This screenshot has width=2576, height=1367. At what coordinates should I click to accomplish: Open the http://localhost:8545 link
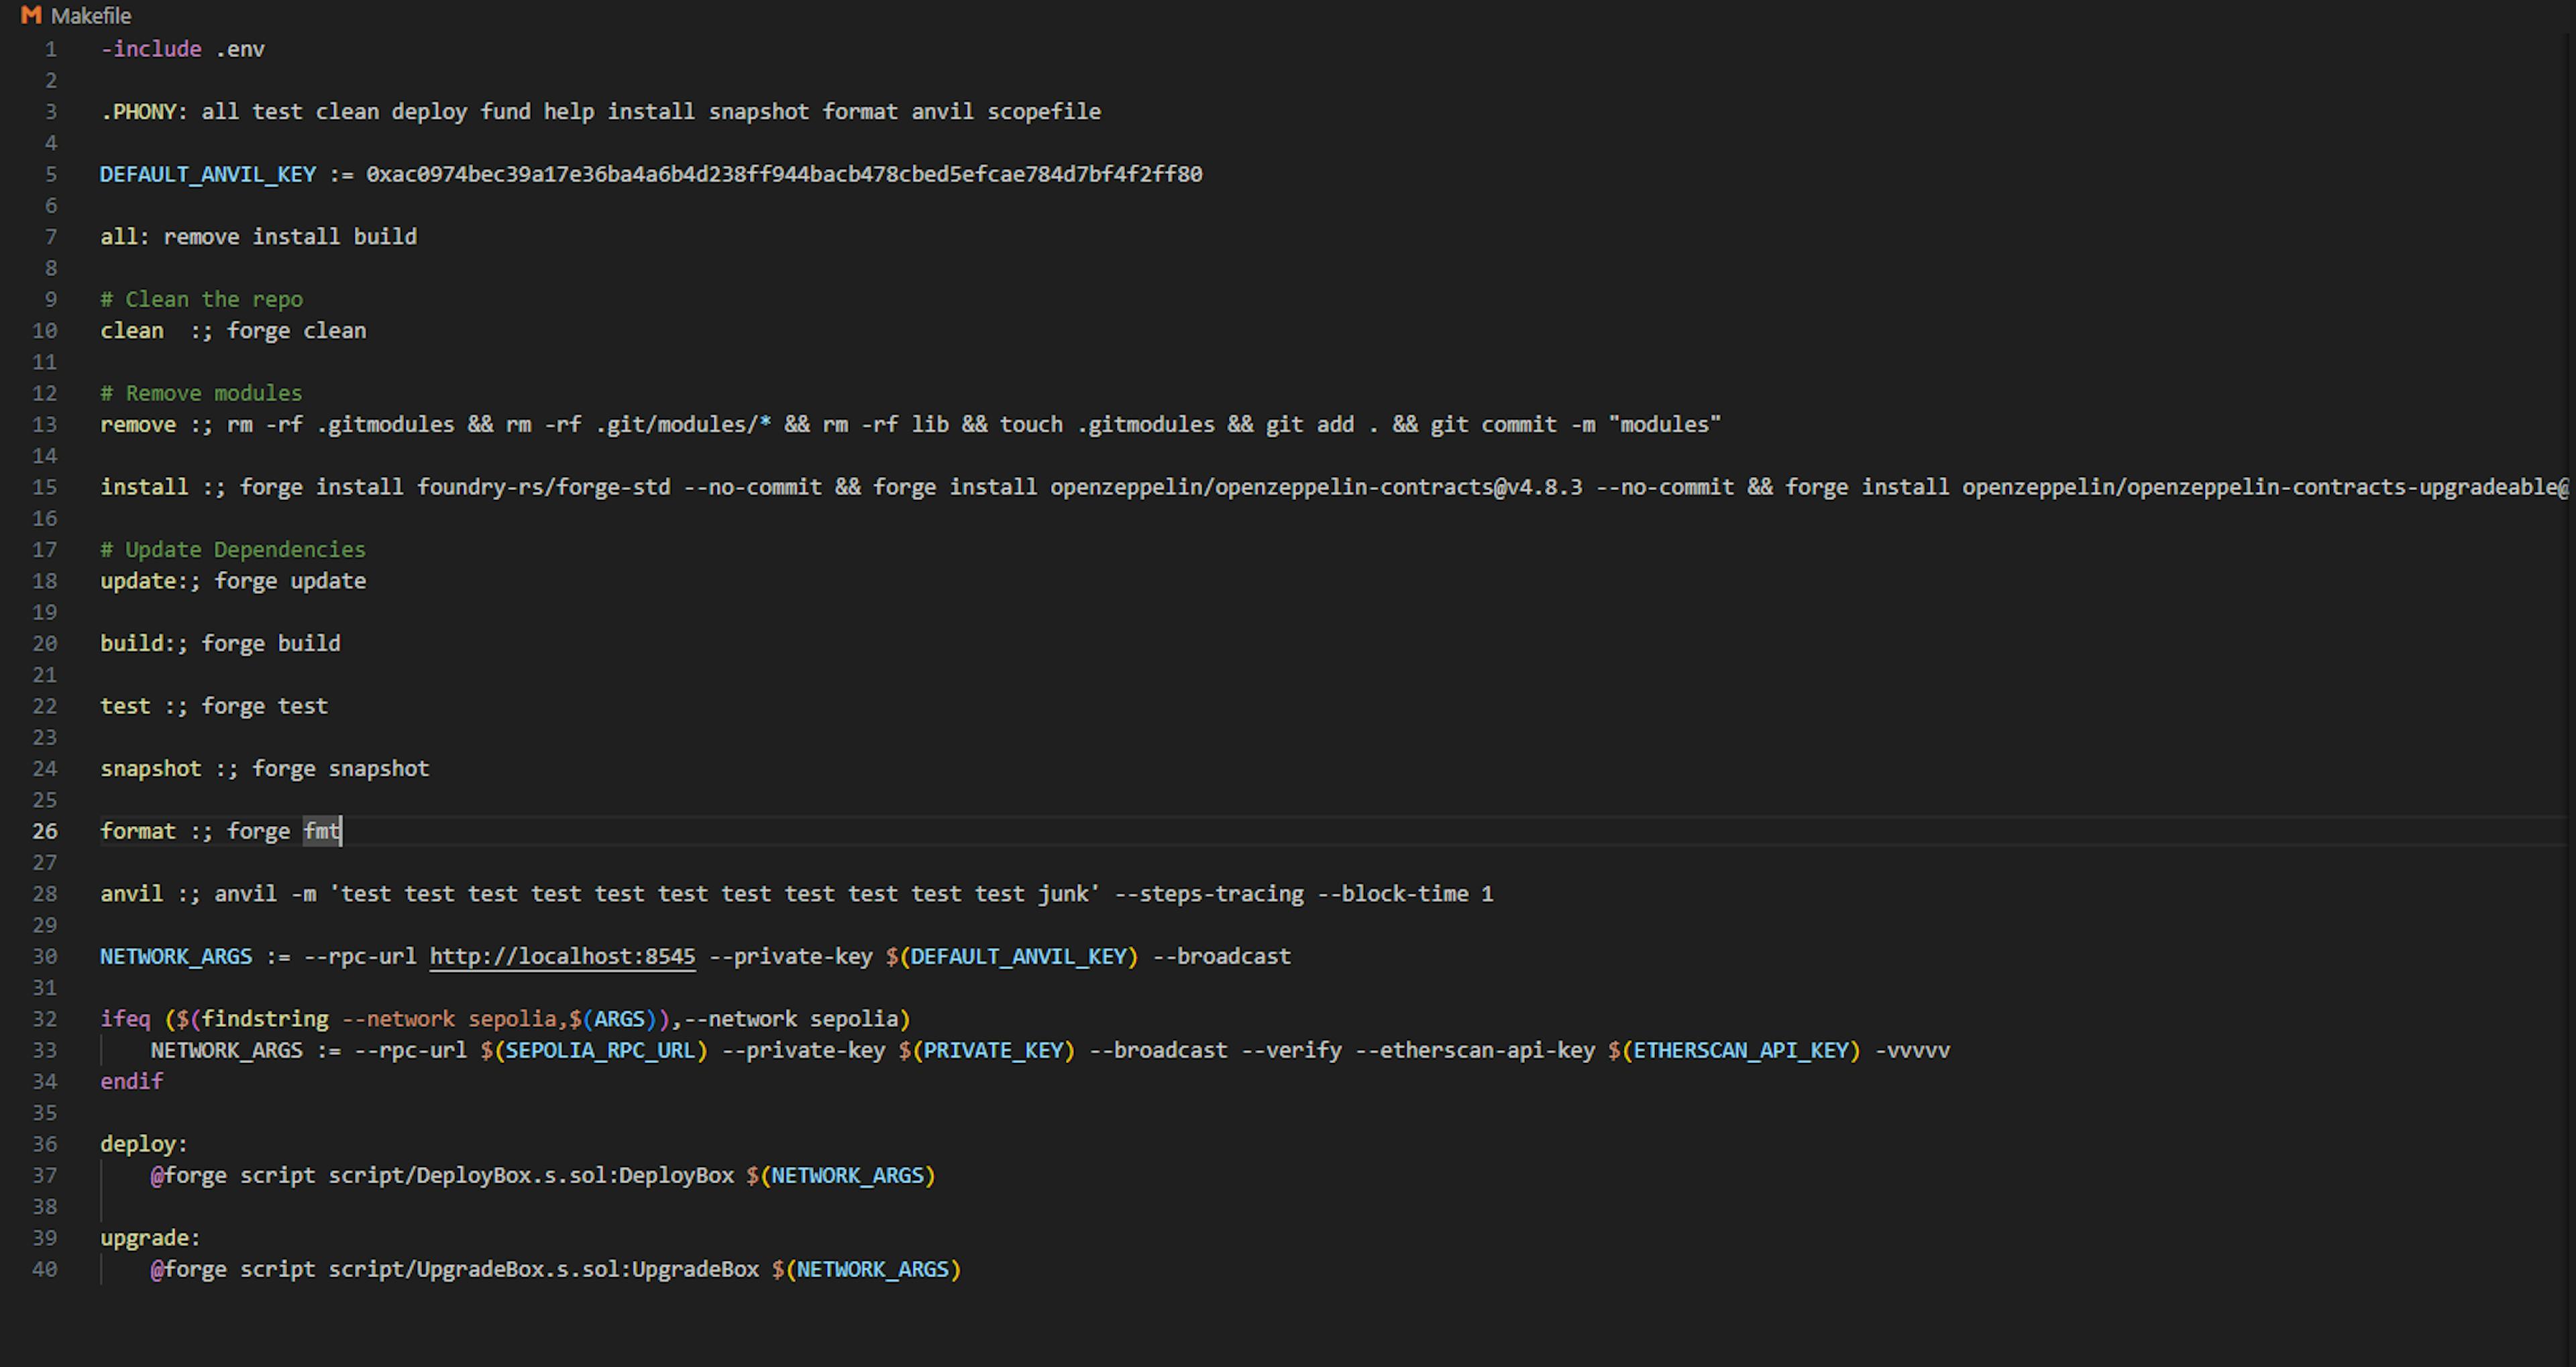click(562, 957)
